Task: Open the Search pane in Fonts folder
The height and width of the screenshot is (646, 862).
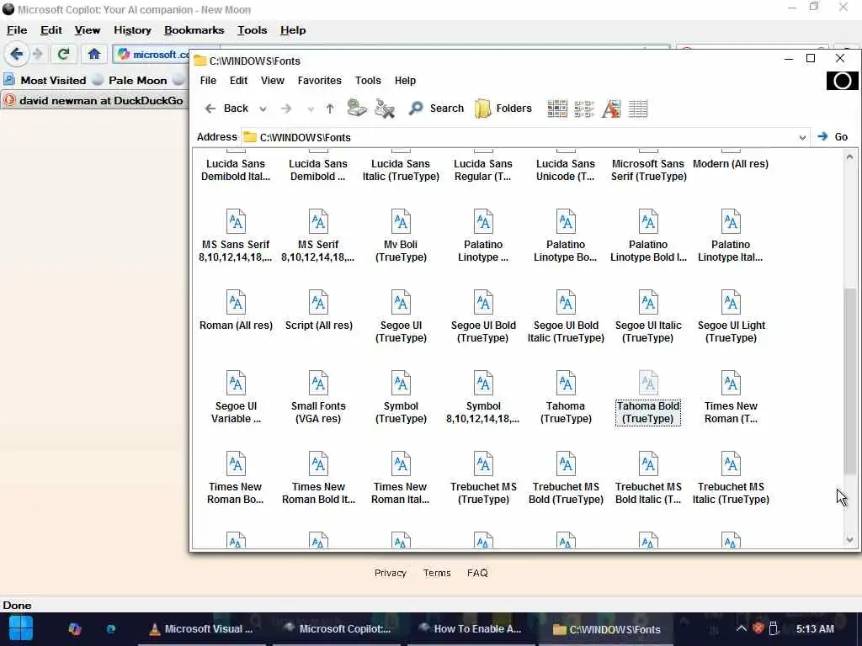Action: coord(437,109)
